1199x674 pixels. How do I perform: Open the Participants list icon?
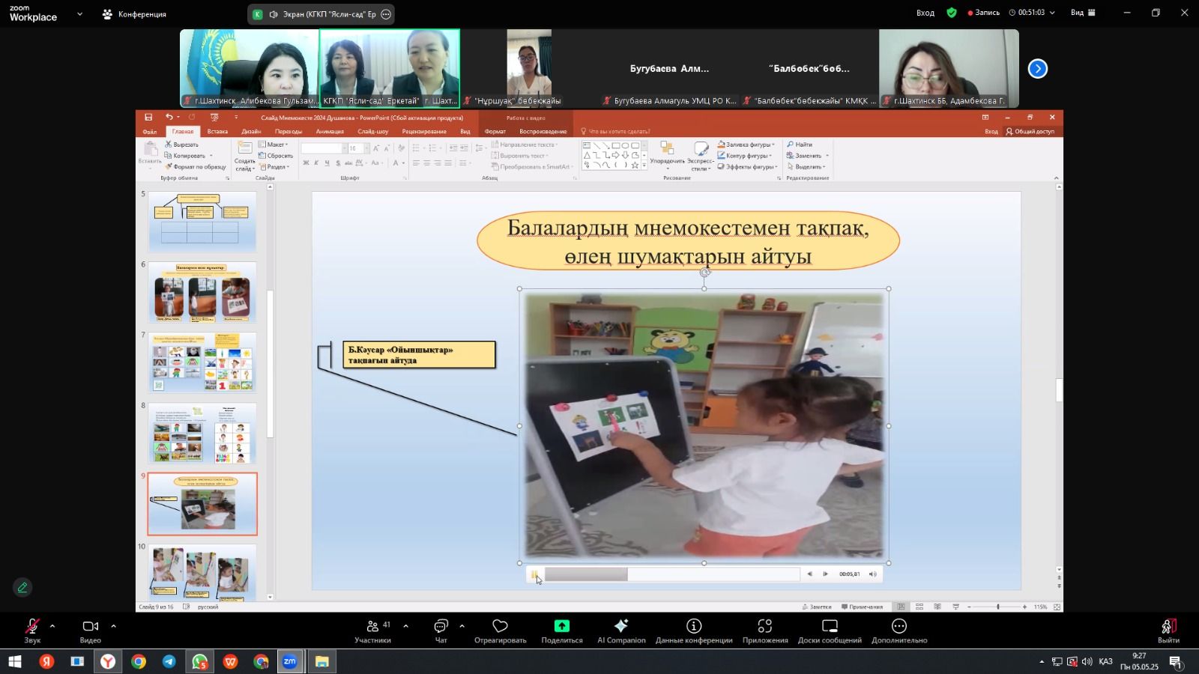[372, 627]
